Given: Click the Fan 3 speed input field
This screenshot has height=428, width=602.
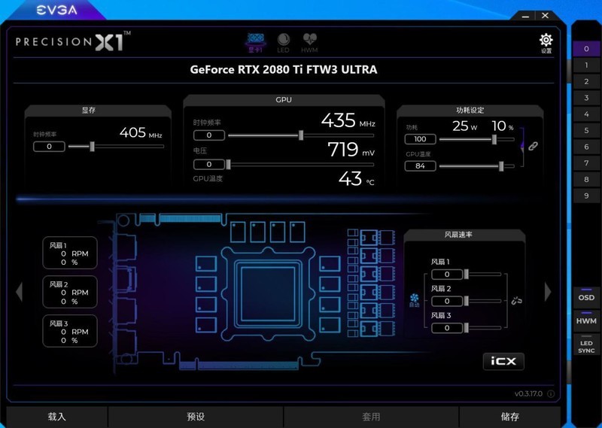Looking at the screenshot, I should 447,328.
